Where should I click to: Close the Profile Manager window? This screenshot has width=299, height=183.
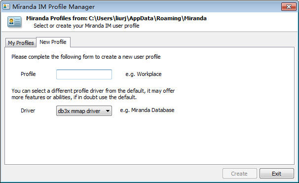point(289,7)
